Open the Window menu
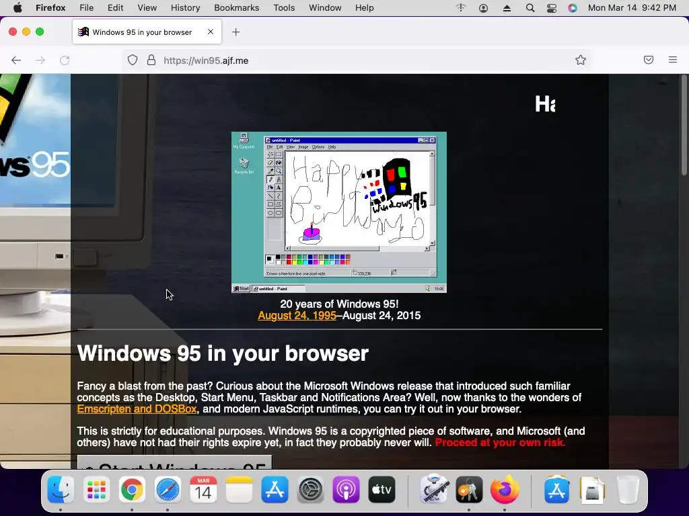This screenshot has height=516, width=689. (x=325, y=8)
